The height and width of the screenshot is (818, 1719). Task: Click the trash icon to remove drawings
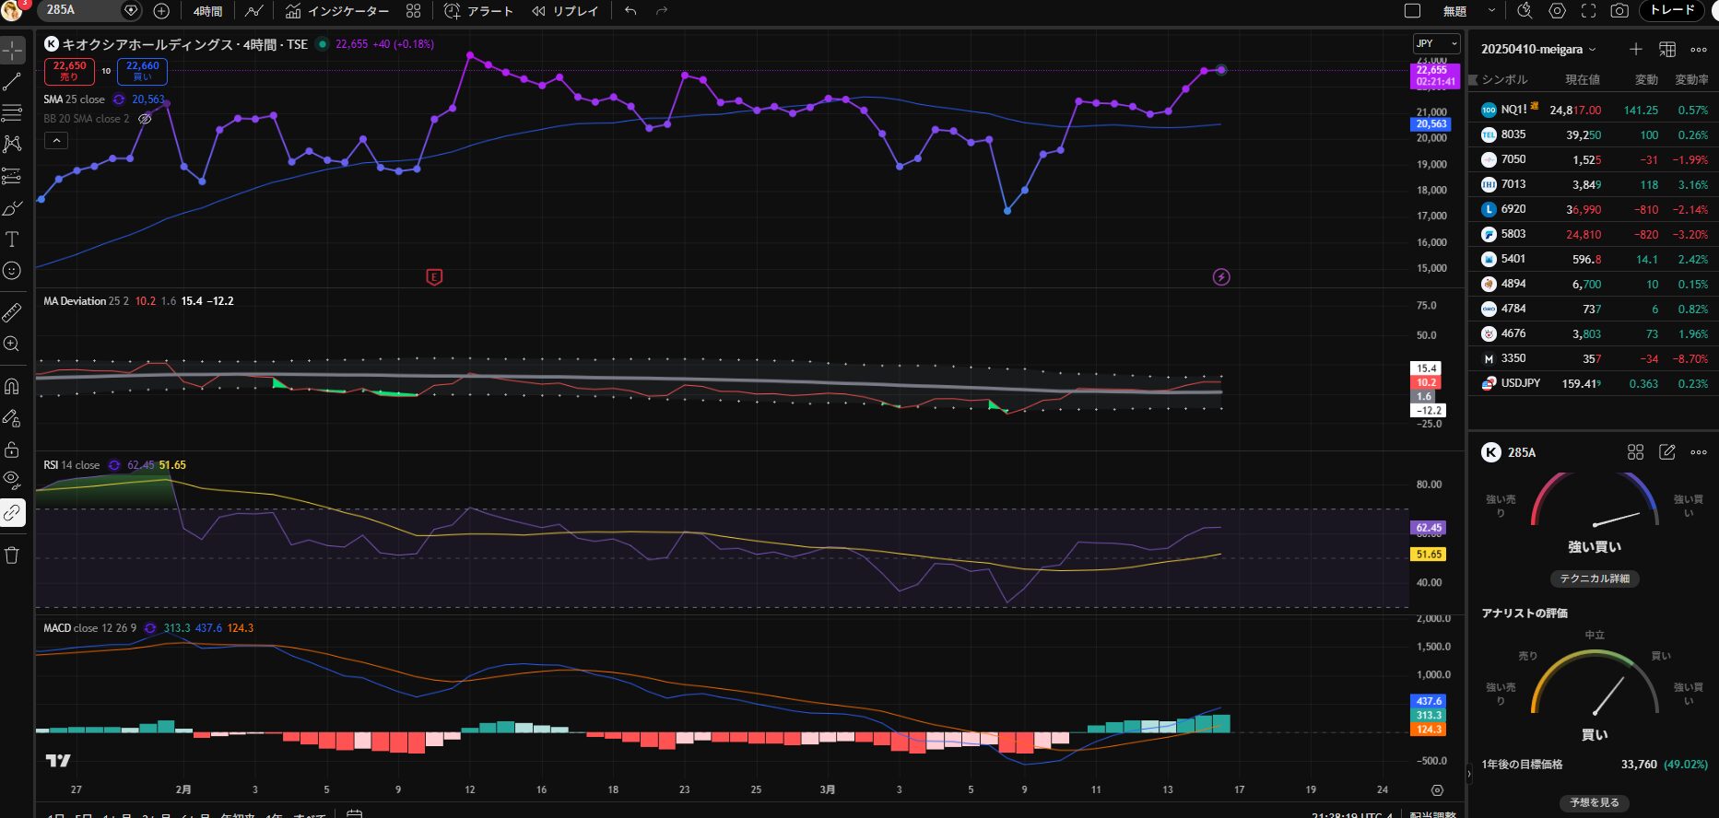click(x=12, y=555)
